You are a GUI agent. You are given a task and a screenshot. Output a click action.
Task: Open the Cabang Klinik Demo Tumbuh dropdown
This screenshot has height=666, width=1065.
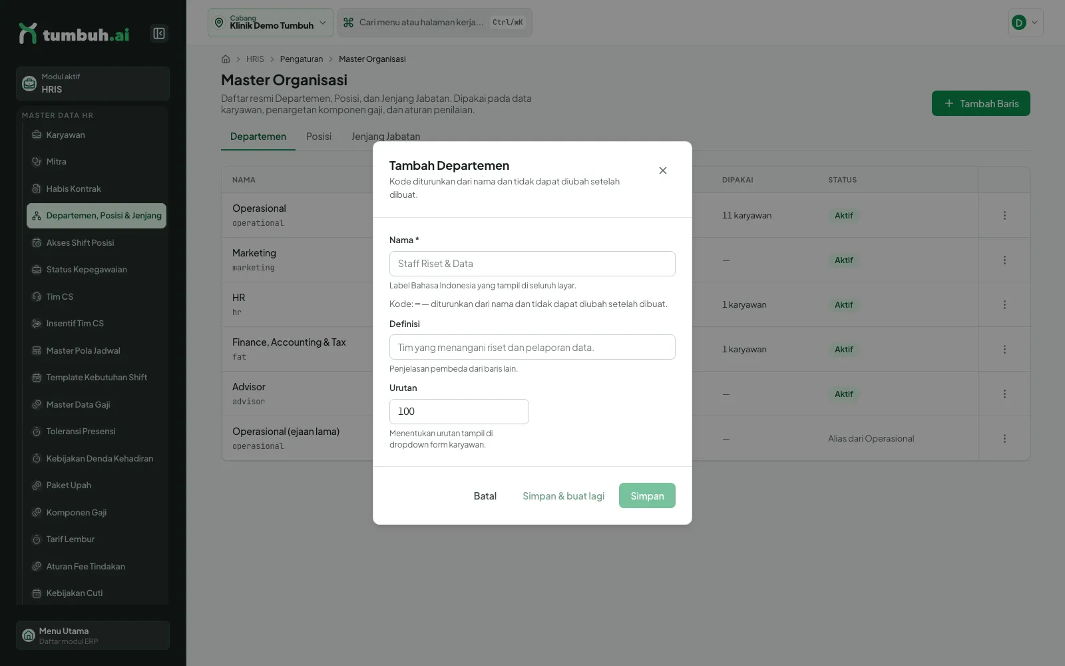(270, 23)
